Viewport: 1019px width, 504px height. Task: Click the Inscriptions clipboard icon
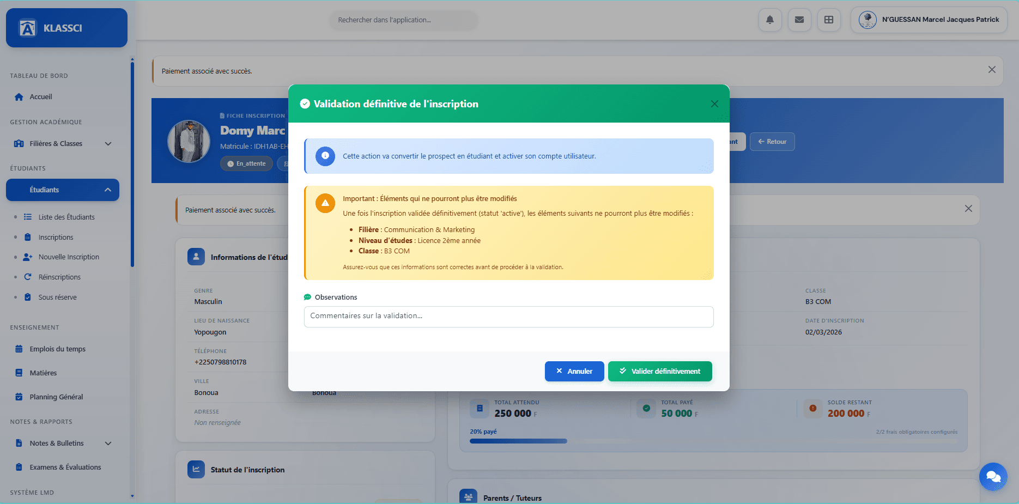click(x=28, y=237)
